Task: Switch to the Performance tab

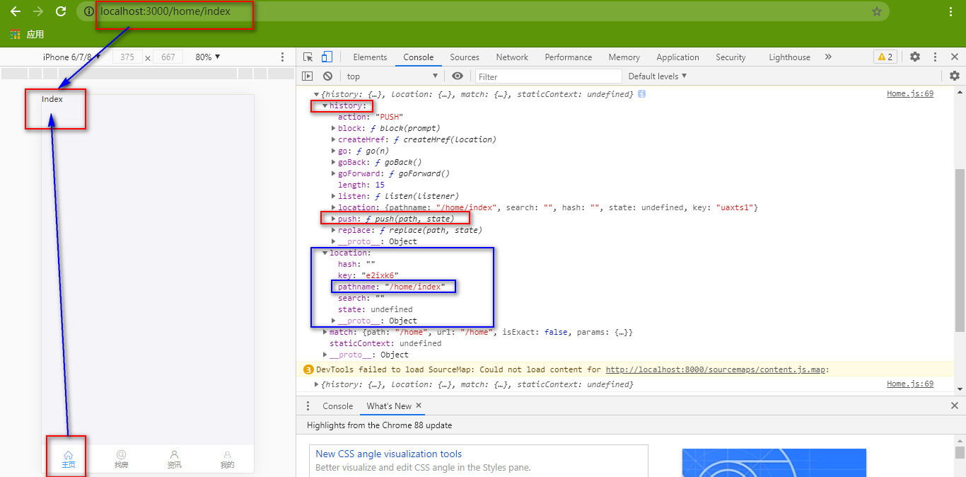Action: coord(568,57)
